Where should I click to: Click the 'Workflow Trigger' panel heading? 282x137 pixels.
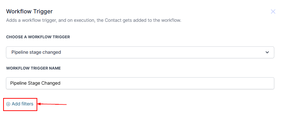pyautogui.click(x=29, y=12)
